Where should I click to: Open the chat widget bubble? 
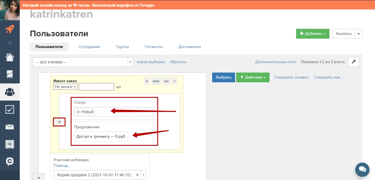pos(362,170)
